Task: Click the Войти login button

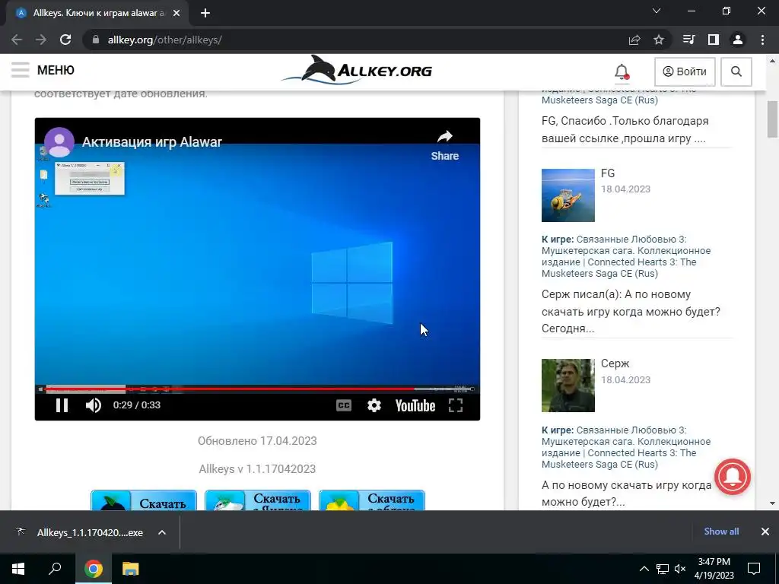Action: pyautogui.click(x=685, y=71)
